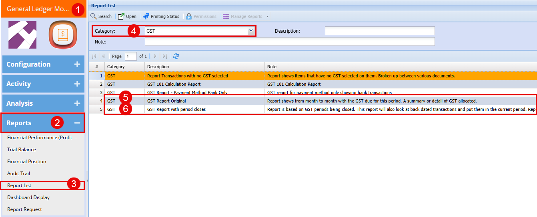Click the General Ledger book icon
This screenshot has width=537, height=217.
click(x=63, y=35)
